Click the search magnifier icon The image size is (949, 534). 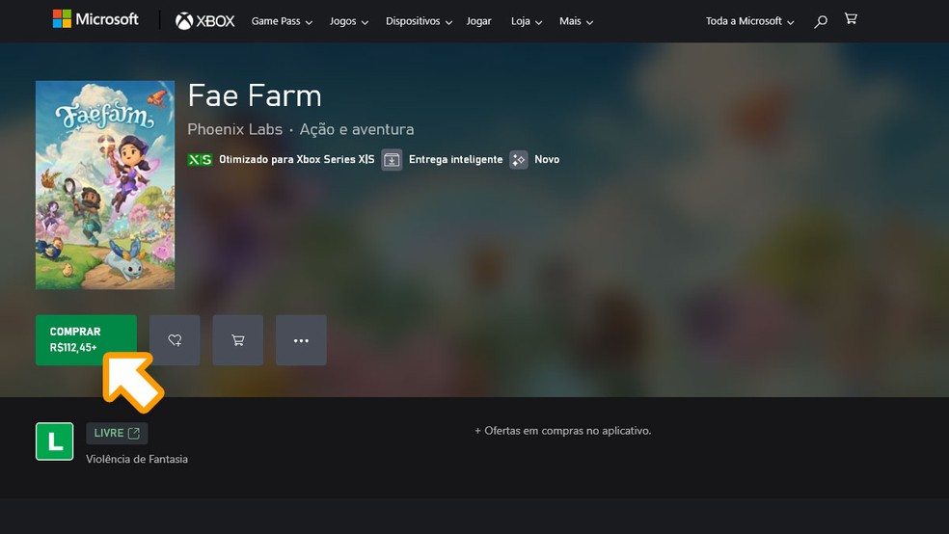pos(821,22)
